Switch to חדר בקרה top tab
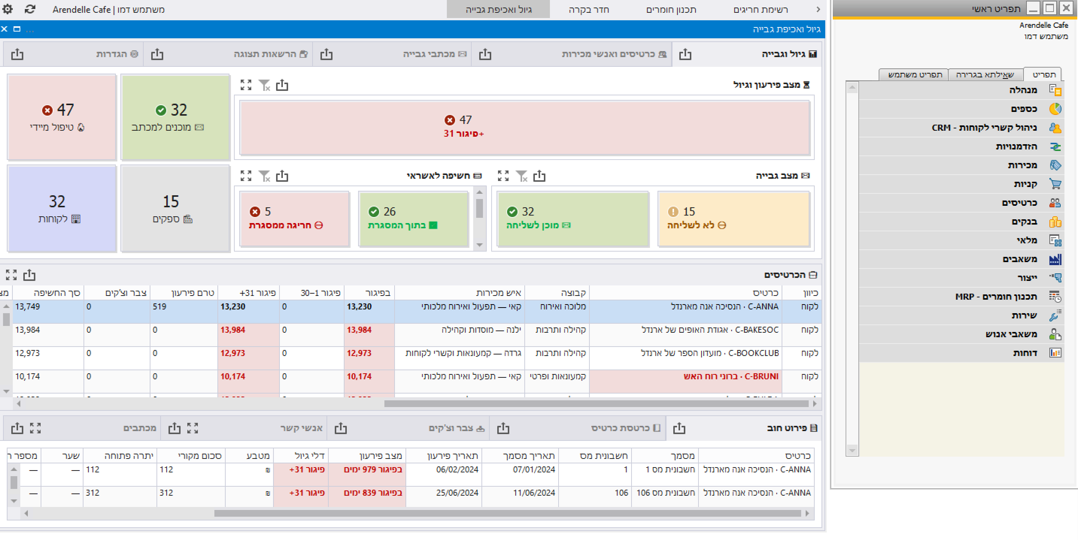1078x540 pixels. [x=589, y=9]
